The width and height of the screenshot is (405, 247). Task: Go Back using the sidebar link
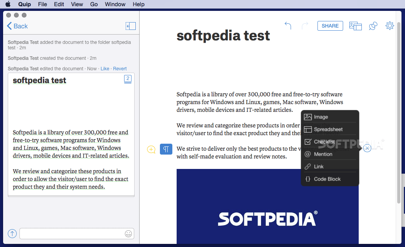(x=17, y=26)
